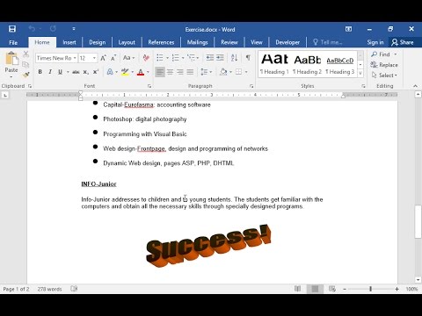Expand the Styles gallery
The image size is (422, 316).
tap(360, 74)
